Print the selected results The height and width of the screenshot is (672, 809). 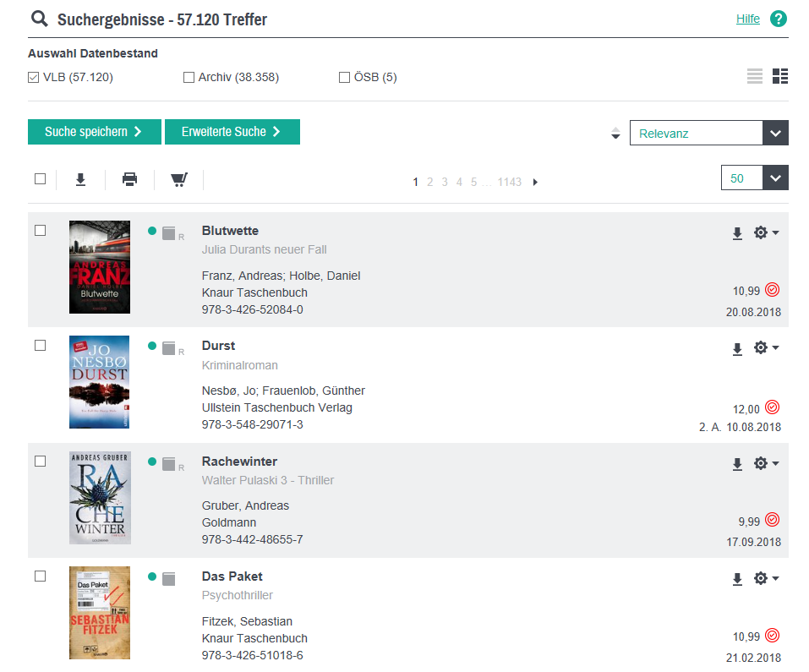pos(129,179)
